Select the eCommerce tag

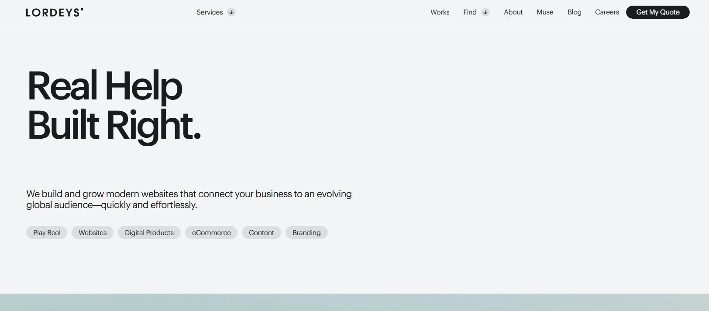coord(211,232)
